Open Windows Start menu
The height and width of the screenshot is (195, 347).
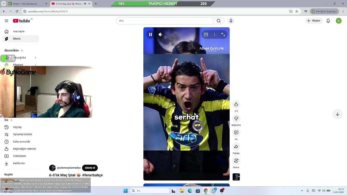click(126, 191)
